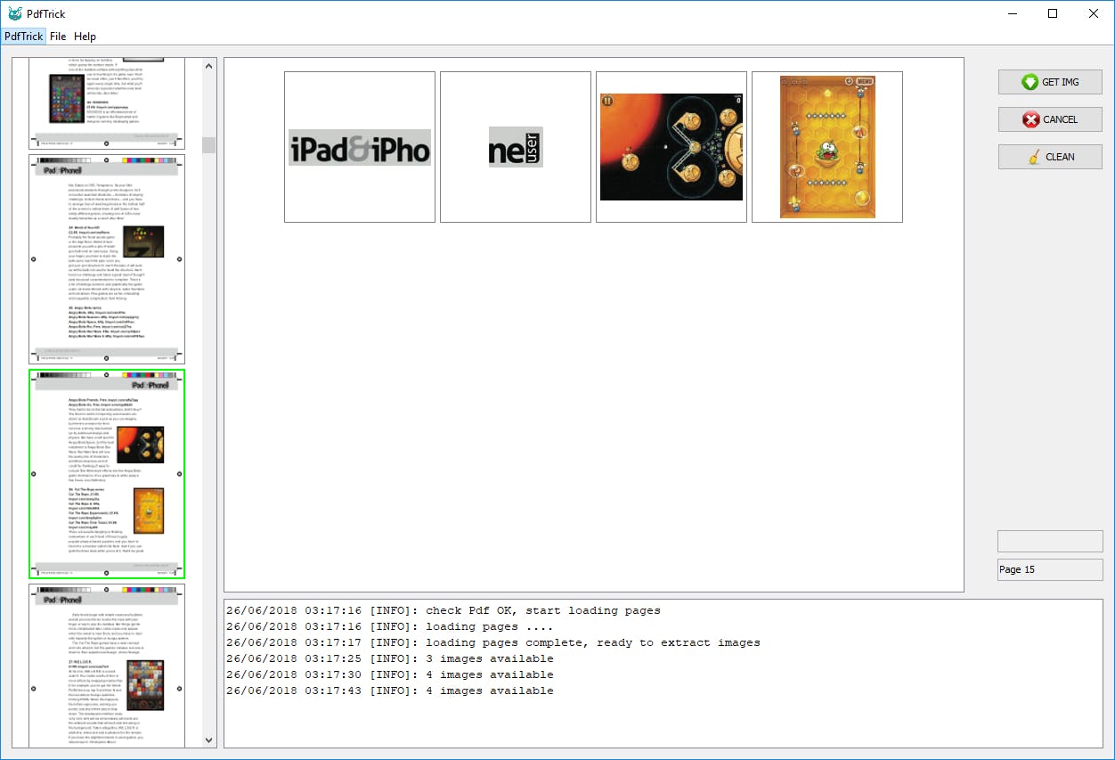
Task: Click log line 'loading pages complete, ready to extract images'
Action: pos(493,643)
